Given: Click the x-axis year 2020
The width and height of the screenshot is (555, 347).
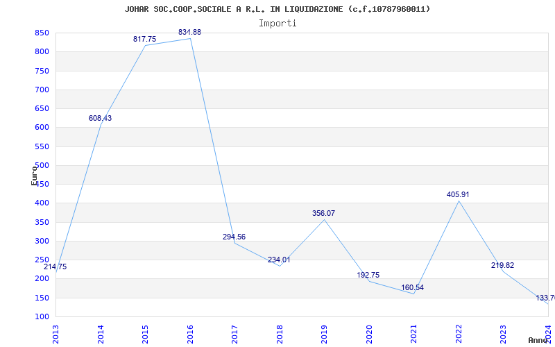Looking at the screenshot, I should [x=369, y=334].
